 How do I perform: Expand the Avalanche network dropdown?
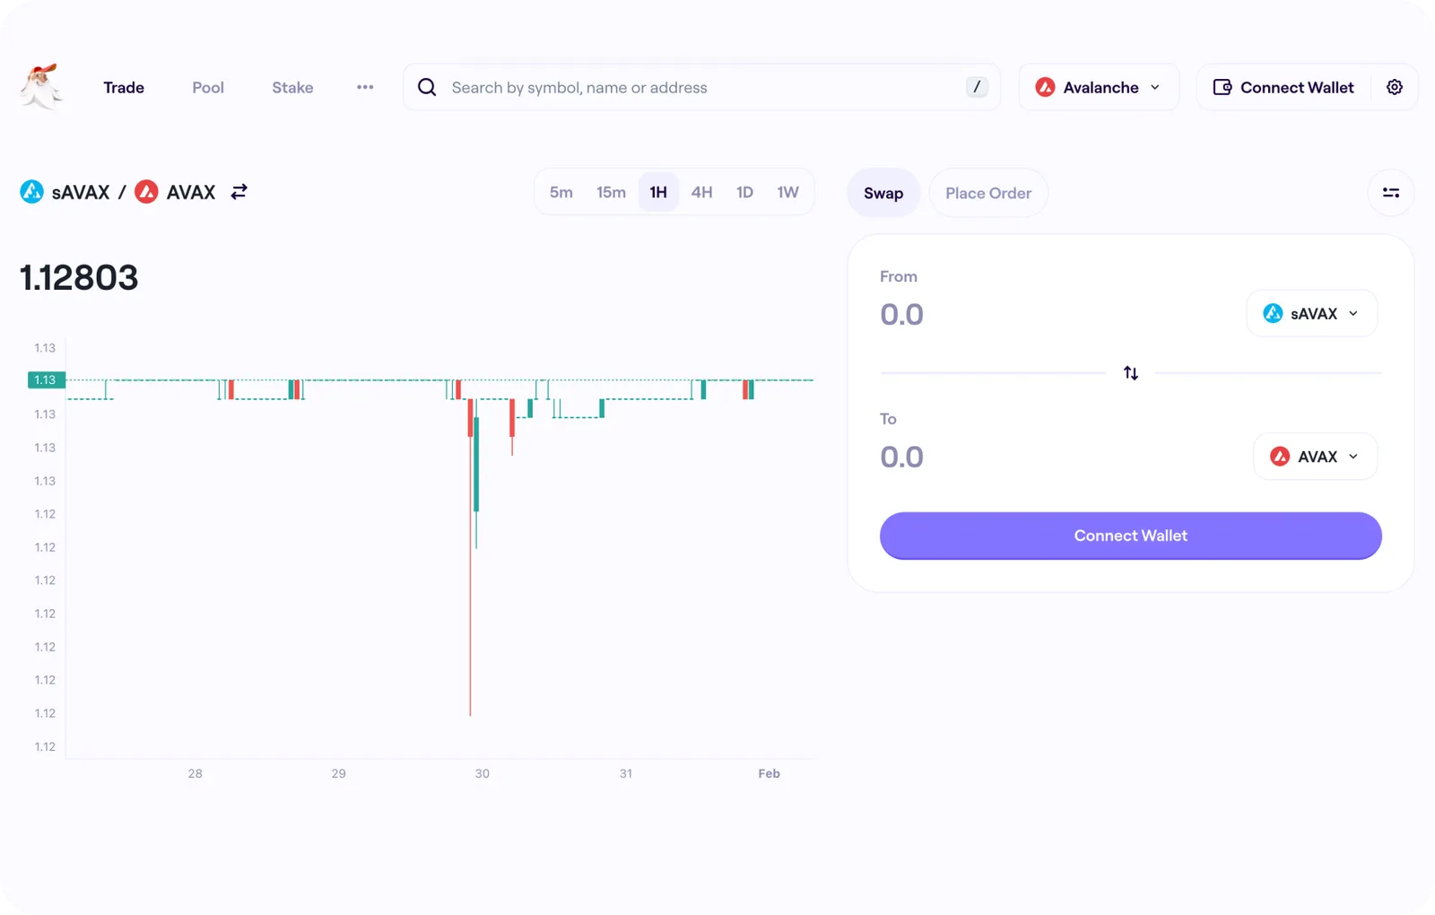1099,87
